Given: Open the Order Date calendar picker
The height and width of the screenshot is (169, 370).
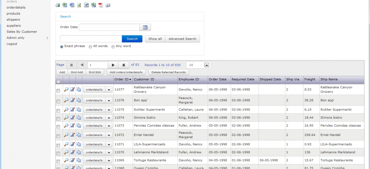Looking at the screenshot, I should point(145,27).
